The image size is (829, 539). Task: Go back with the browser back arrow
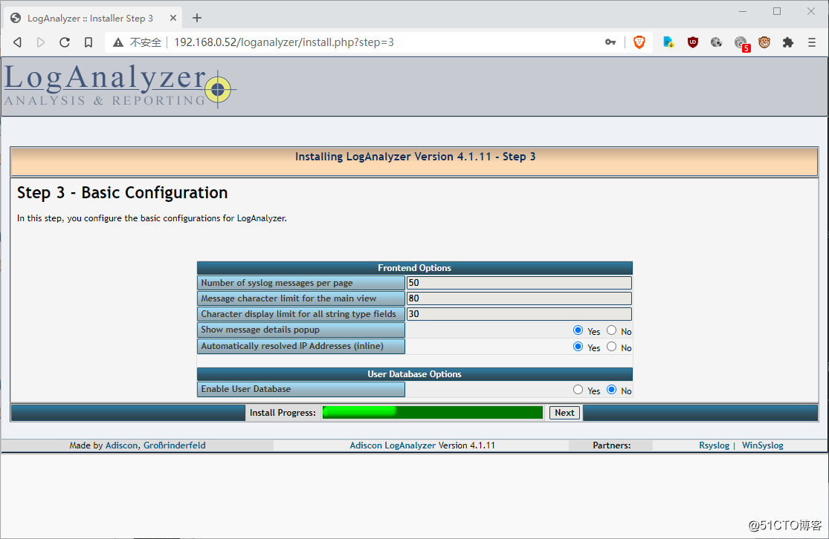(x=17, y=42)
